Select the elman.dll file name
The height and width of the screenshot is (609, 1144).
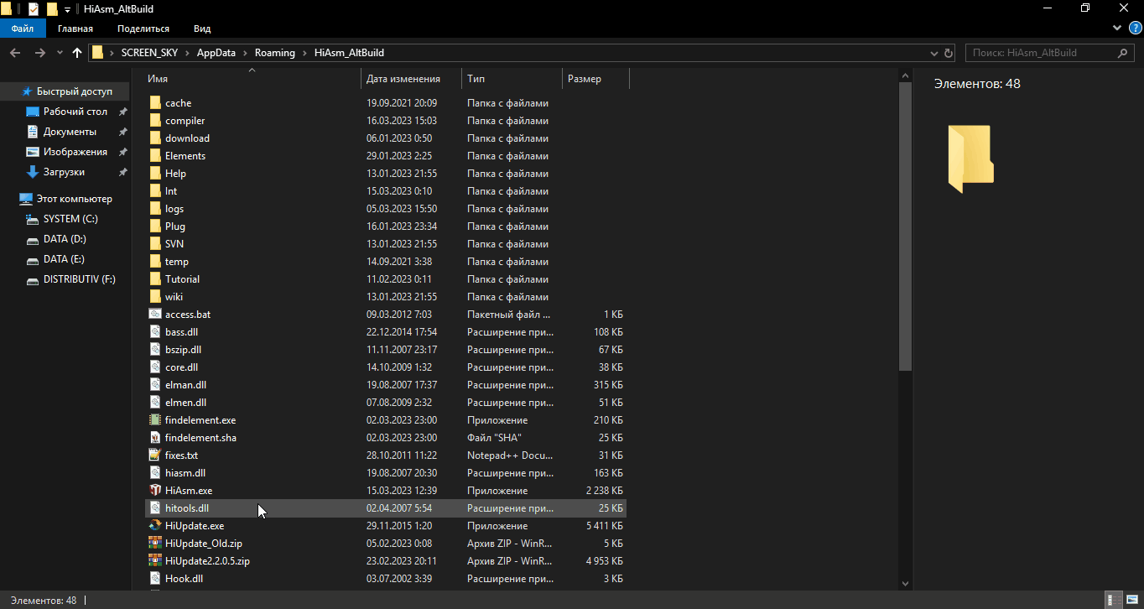tap(185, 385)
